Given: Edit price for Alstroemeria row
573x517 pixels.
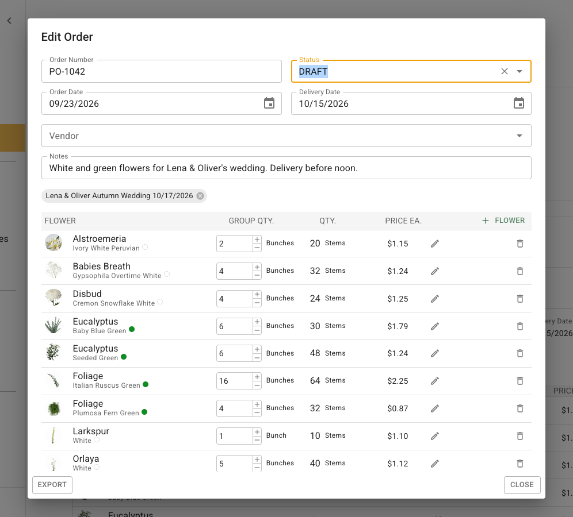Looking at the screenshot, I should tap(434, 244).
